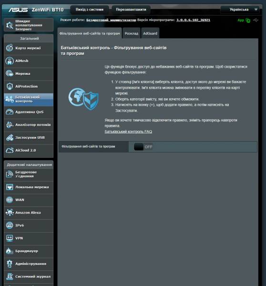The image size is (266, 286).
Task: Open Системний журнал menu label
Action: (33, 276)
